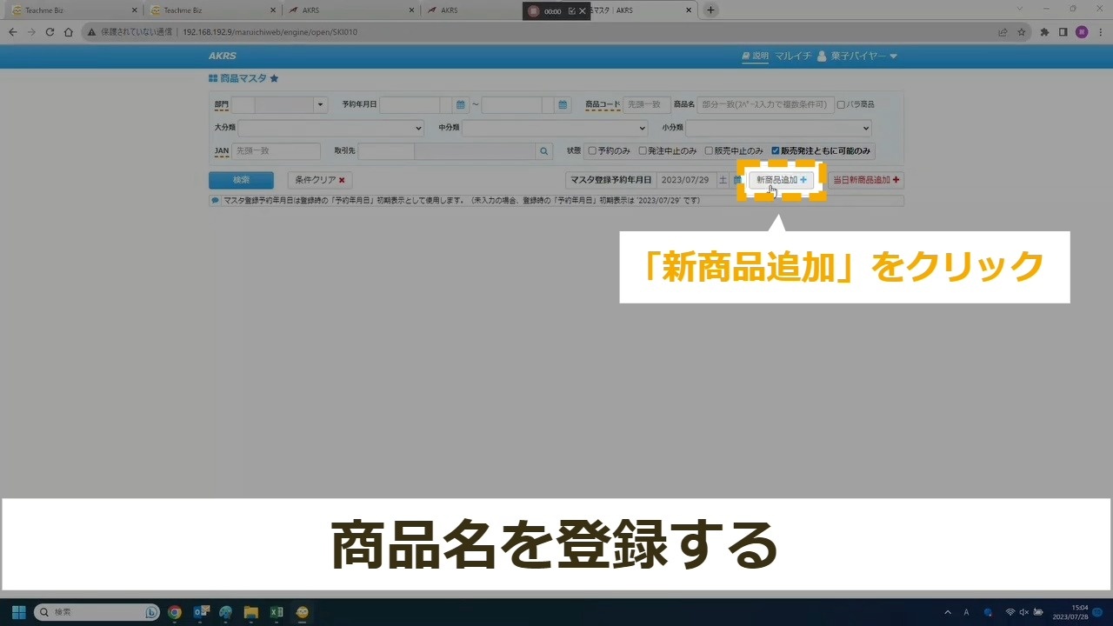The width and height of the screenshot is (1113, 626).
Task: Click the 商品名 text input field
Action: click(765, 104)
